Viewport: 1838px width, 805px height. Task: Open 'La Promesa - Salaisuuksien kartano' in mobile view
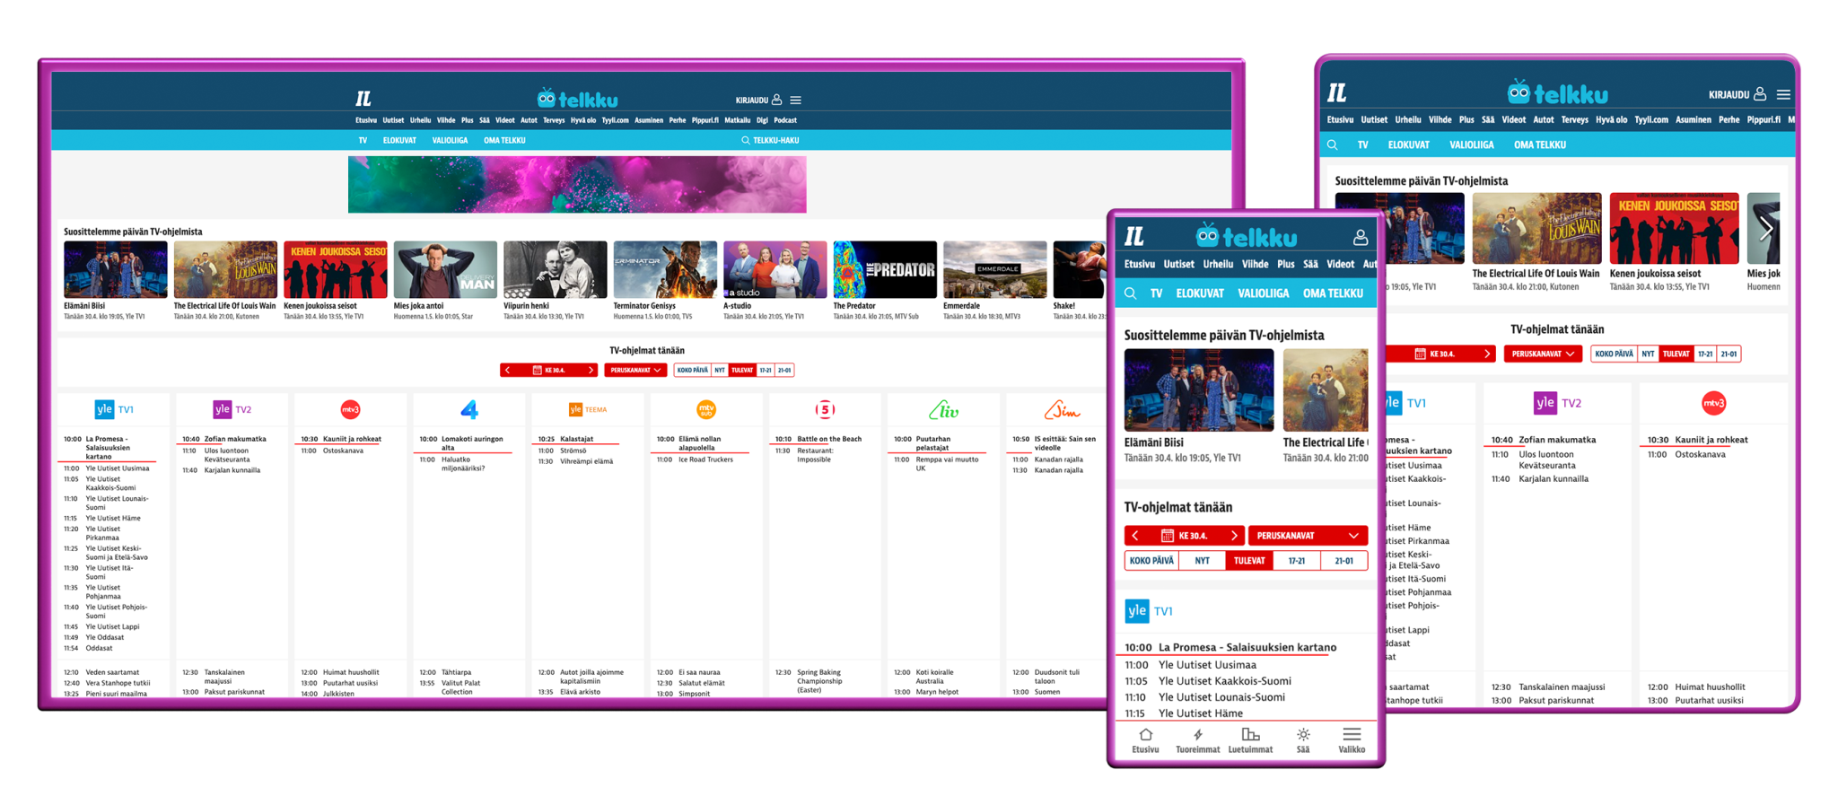pos(1247,647)
